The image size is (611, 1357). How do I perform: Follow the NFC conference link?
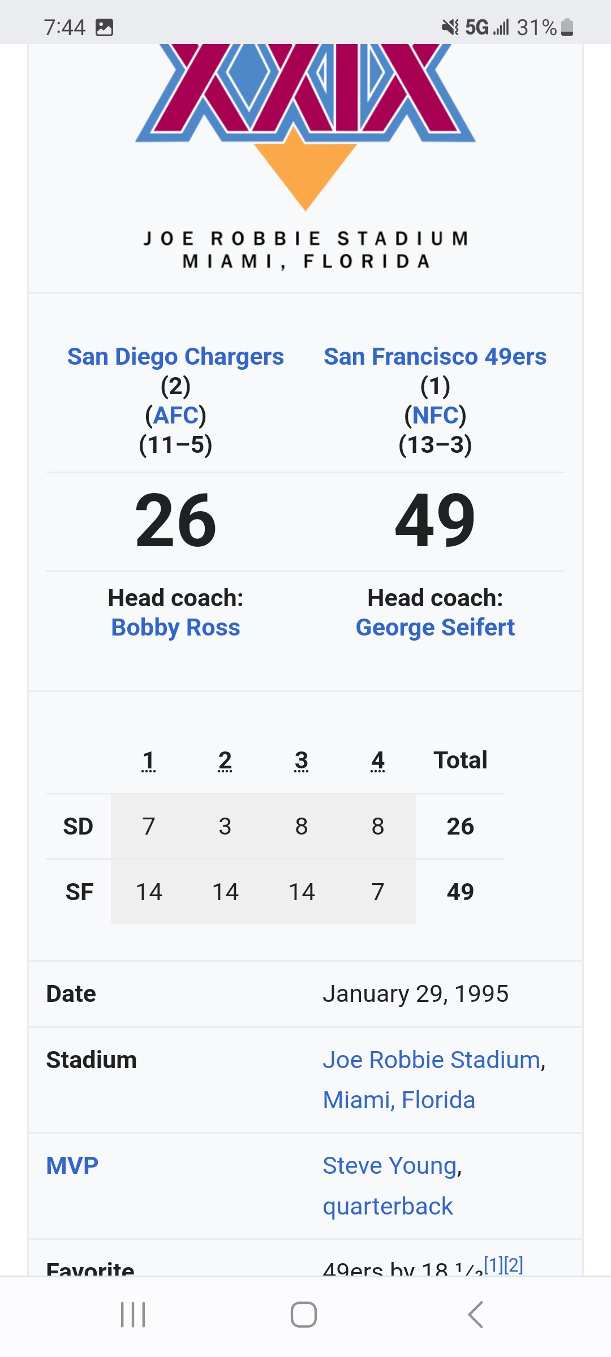coord(435,416)
